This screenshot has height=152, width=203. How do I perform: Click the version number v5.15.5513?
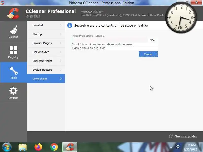coord(33,16)
